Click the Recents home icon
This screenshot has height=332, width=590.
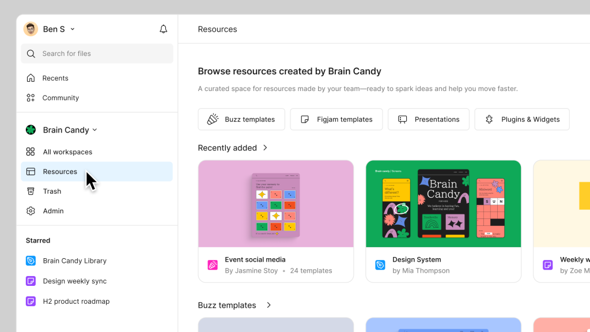click(31, 78)
